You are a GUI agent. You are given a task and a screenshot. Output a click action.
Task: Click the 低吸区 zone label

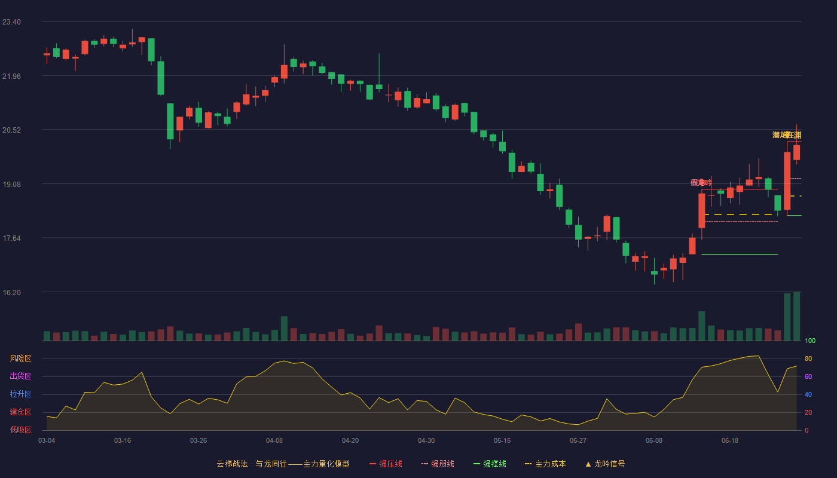(x=20, y=430)
